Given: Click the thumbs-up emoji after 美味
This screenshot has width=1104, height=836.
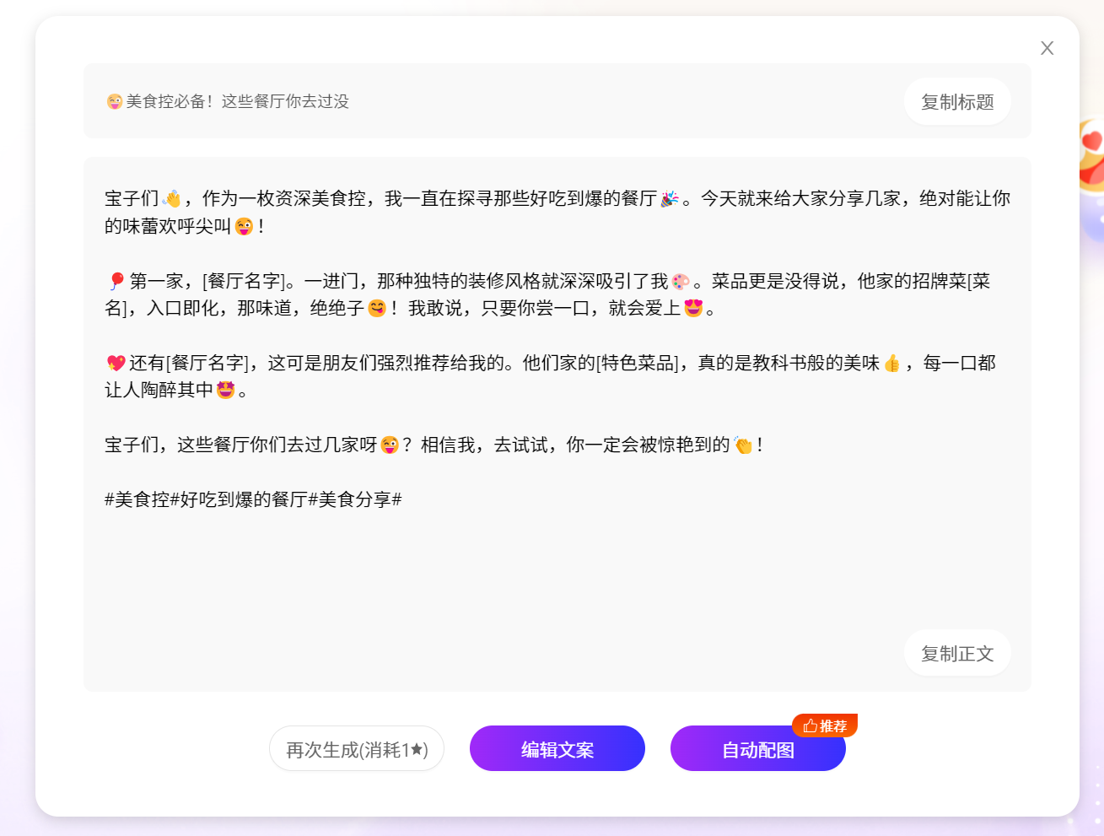Looking at the screenshot, I should point(892,364).
